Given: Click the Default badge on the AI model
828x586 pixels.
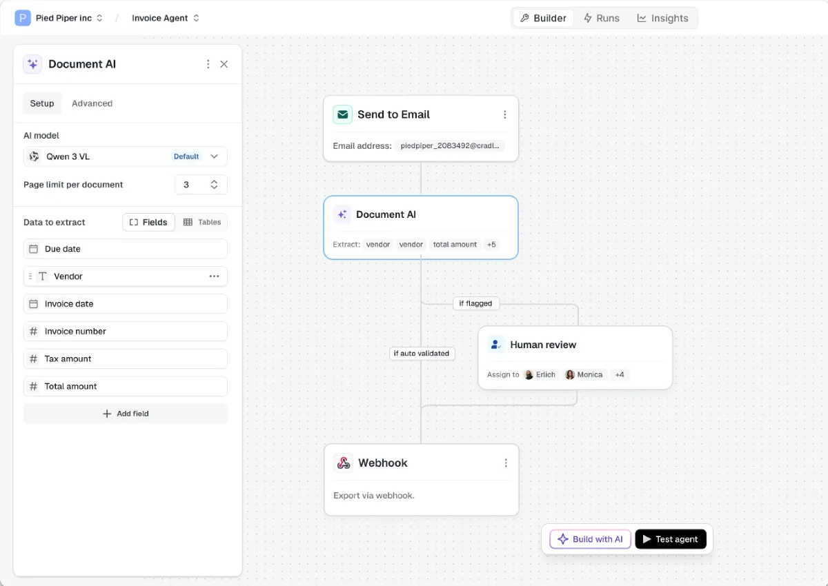Looking at the screenshot, I should click(x=186, y=156).
